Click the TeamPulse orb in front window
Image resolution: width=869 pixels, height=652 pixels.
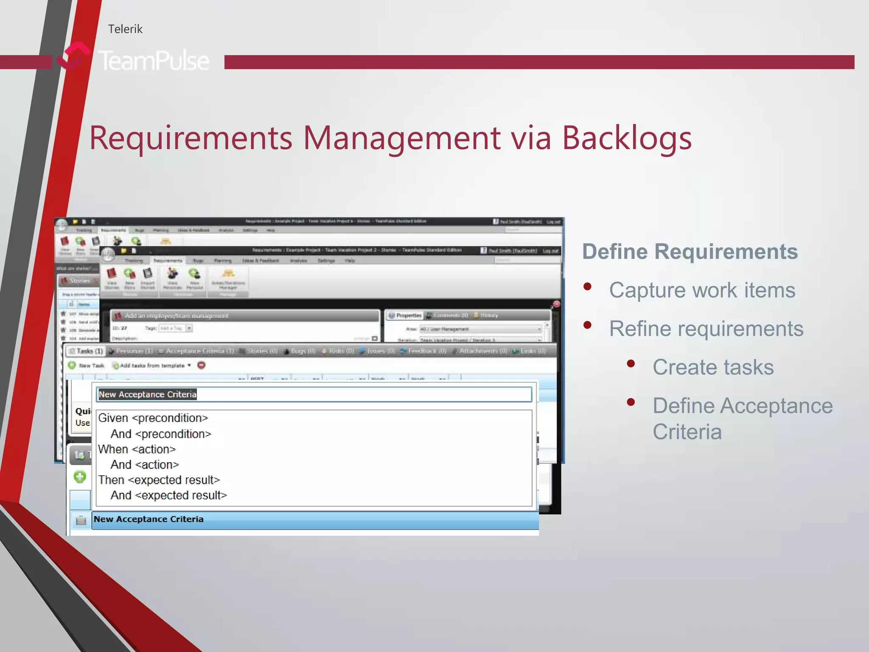(x=109, y=255)
